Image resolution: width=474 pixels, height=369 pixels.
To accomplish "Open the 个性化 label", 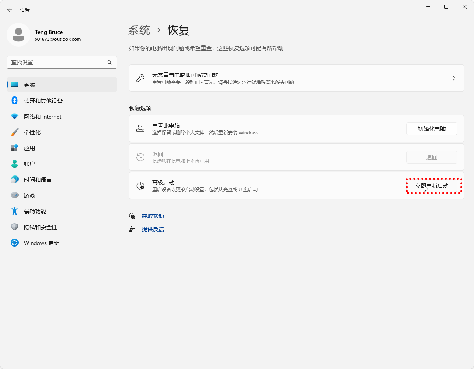I will point(32,132).
